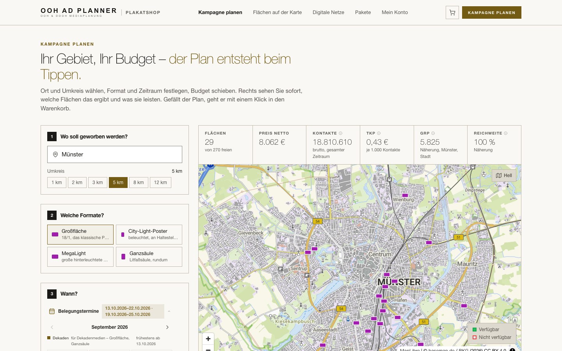Select the 8 km radius
This screenshot has height=351, width=562.
point(139,183)
